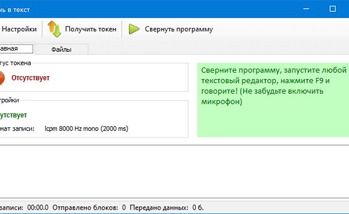Click the red token status indicator
Screen dimensions: 349x214
(2, 78)
